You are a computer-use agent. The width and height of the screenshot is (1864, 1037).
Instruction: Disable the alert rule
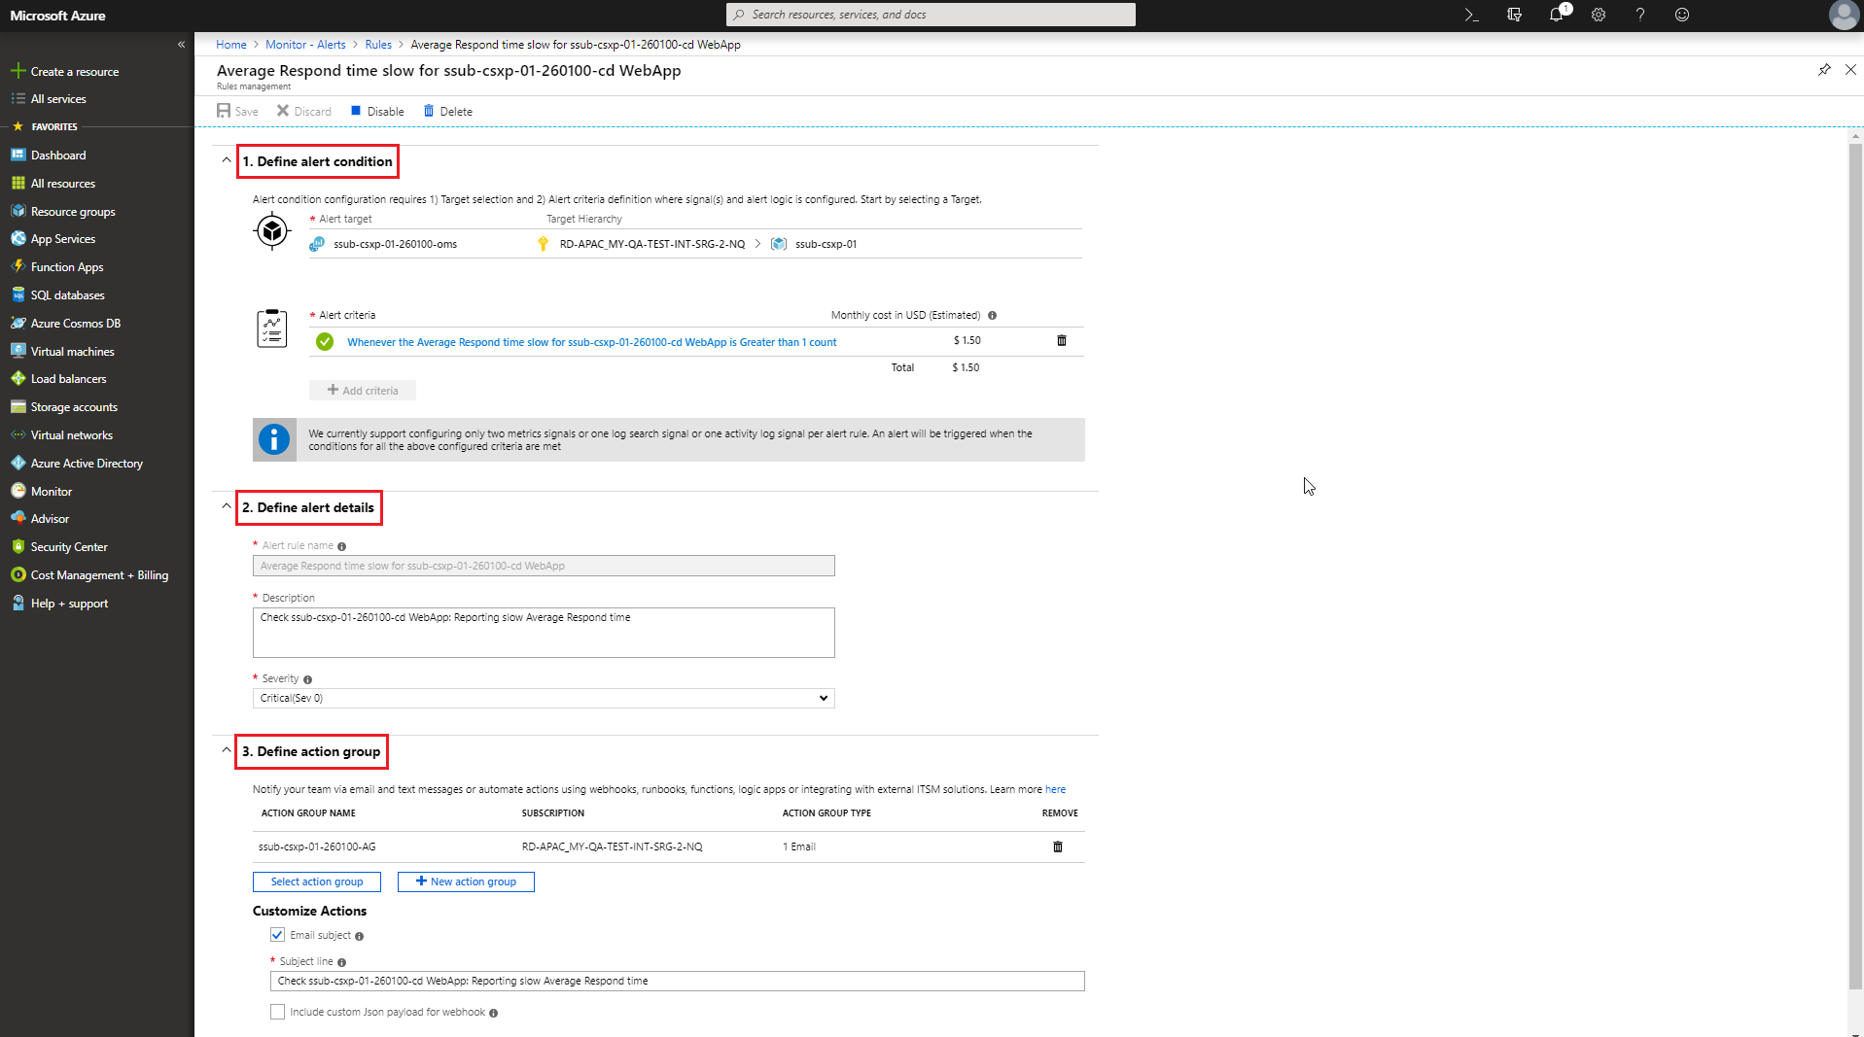click(377, 112)
